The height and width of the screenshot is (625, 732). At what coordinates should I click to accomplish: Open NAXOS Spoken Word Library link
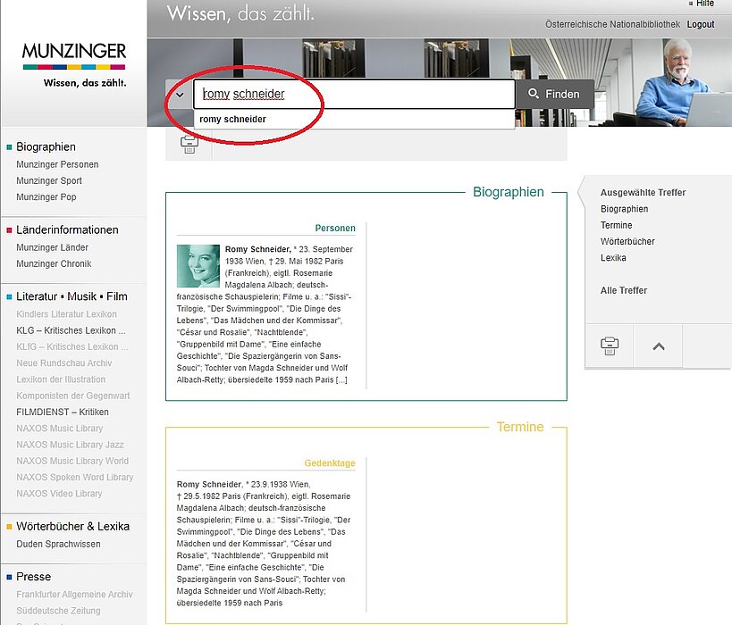point(75,477)
